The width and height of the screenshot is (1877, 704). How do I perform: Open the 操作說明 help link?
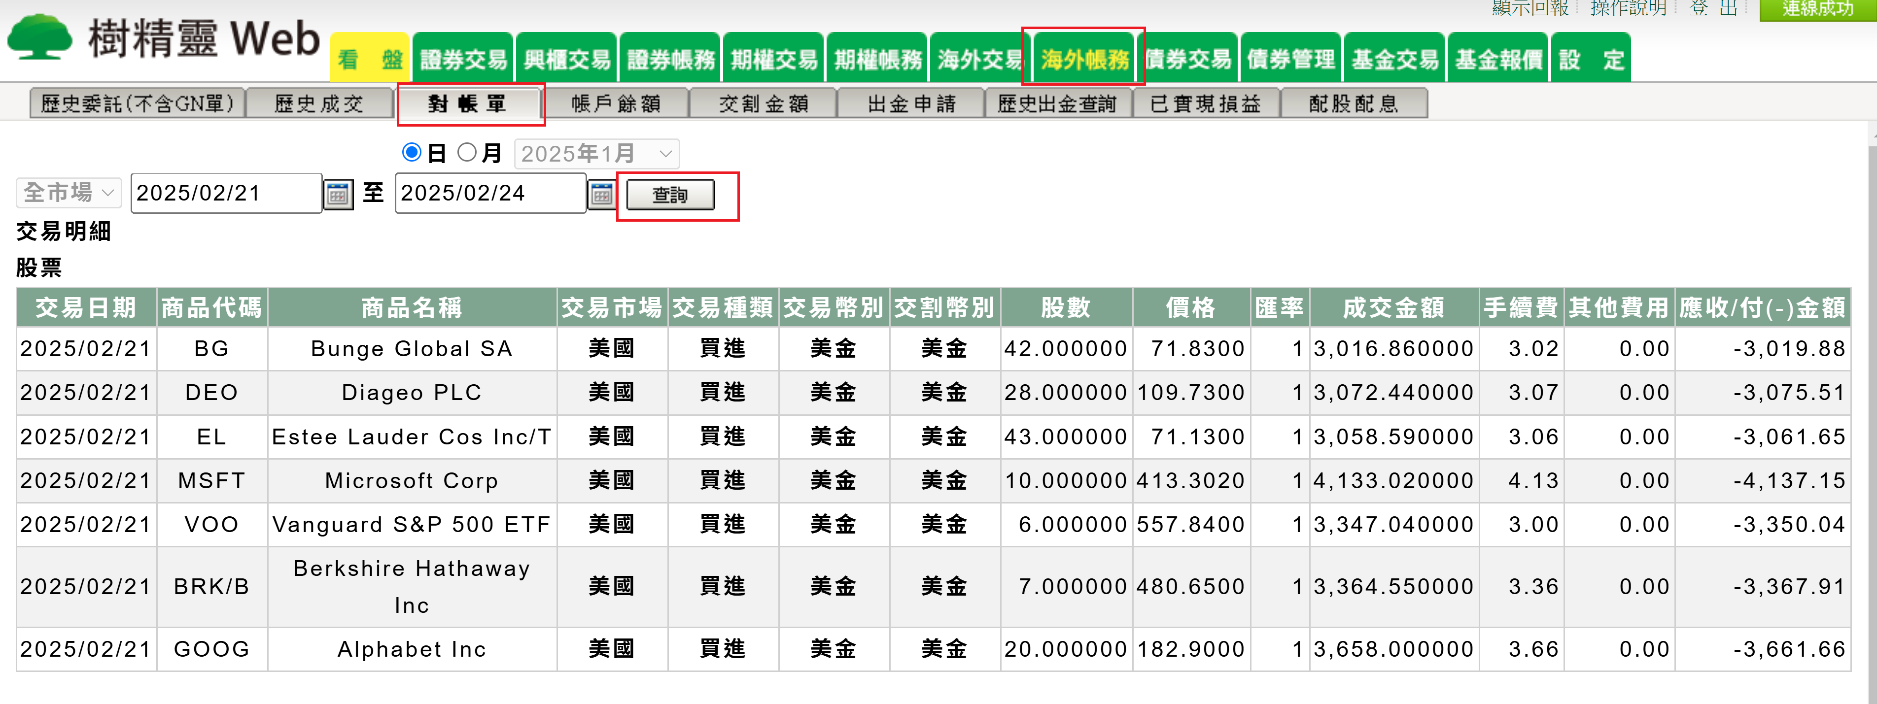coord(1629,8)
